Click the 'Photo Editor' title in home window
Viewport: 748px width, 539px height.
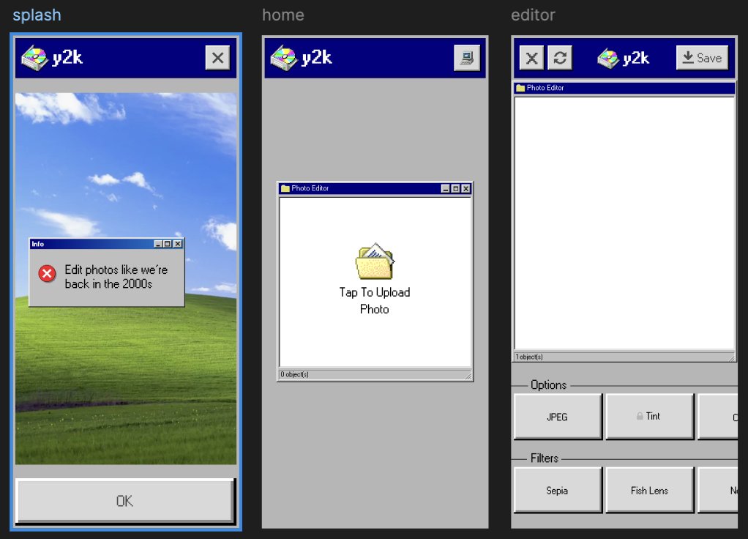click(310, 189)
